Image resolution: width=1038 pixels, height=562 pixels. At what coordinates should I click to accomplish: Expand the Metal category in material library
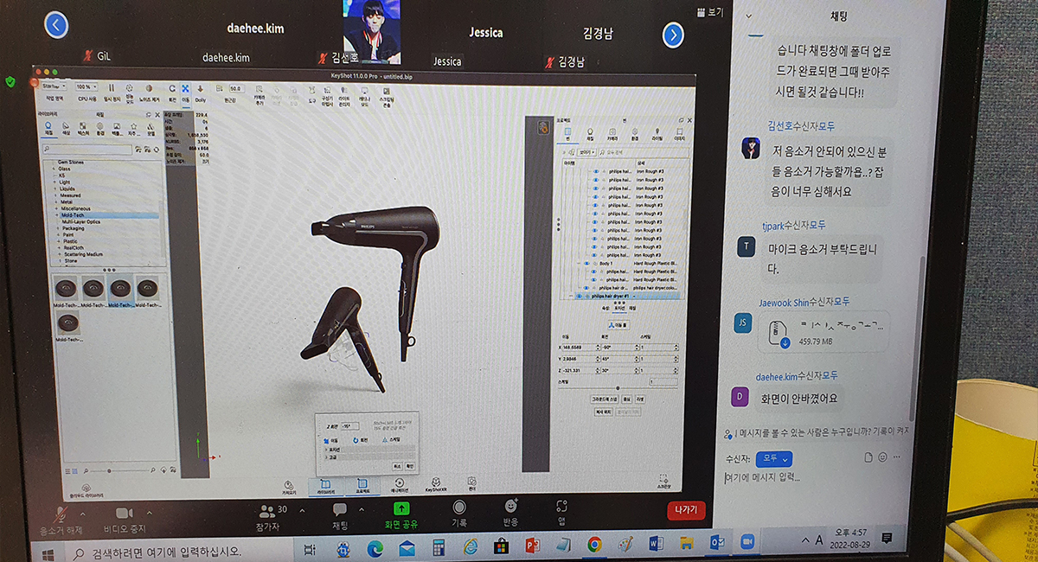pyautogui.click(x=55, y=202)
